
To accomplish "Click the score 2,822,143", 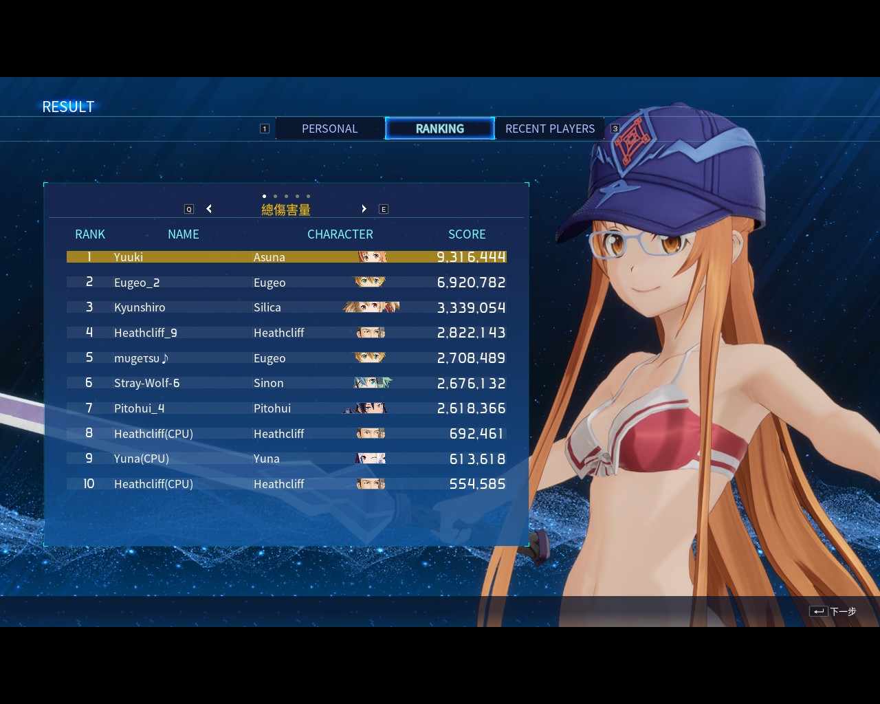I will click(x=472, y=333).
